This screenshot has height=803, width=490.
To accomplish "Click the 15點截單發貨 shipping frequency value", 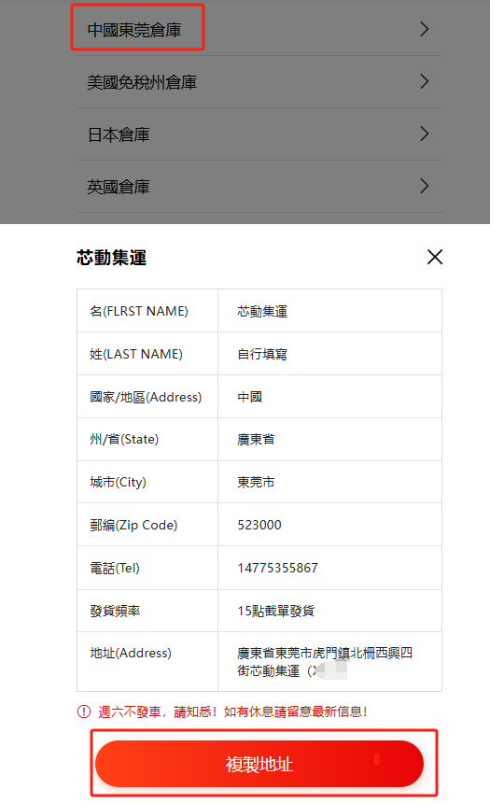I will click(x=275, y=611).
